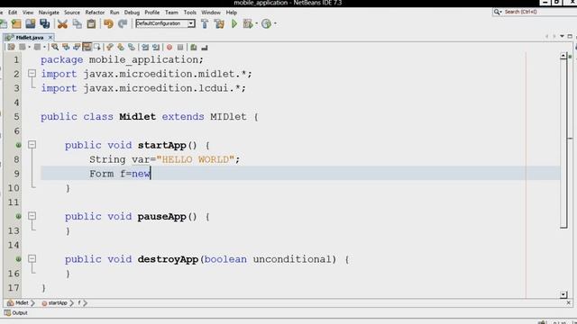Screen dimensions: 577x324
Task: Paste from clipboard icon
Action: click(91, 24)
